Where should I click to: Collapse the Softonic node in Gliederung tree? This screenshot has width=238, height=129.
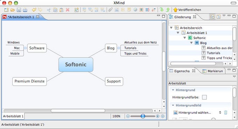pos(184,38)
